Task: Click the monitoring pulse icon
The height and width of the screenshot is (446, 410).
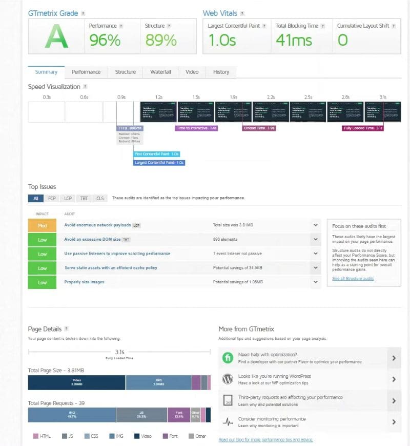Action: tap(228, 422)
